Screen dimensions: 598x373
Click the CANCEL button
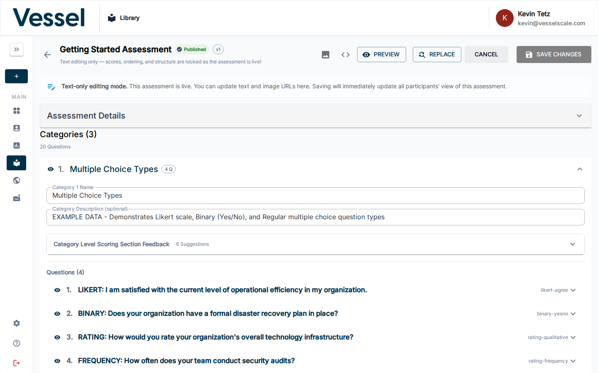(486, 55)
